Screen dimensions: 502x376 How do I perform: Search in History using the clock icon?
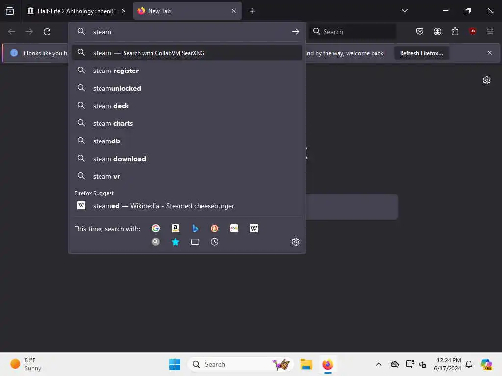(x=215, y=242)
